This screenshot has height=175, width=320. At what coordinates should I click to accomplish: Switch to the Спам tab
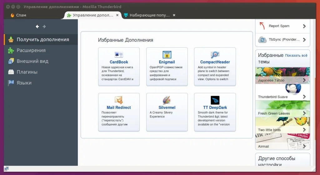coord(21,15)
